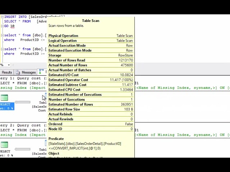Click 'where ProductID <=' line in editor
The height and width of the screenshot is (172, 230).
(x=24, y=40)
